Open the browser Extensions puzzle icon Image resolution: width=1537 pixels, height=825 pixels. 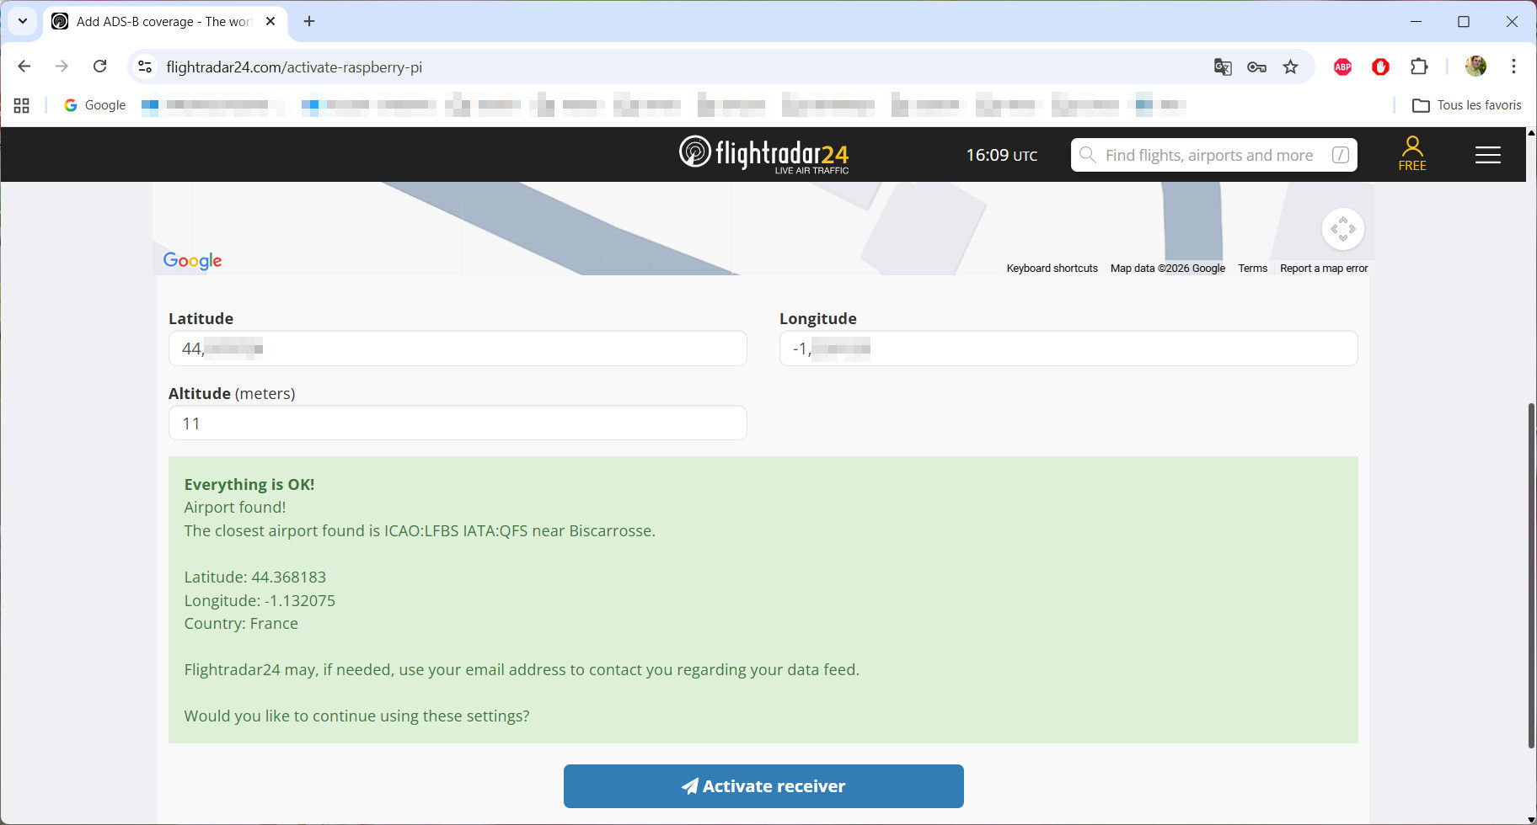pos(1419,67)
